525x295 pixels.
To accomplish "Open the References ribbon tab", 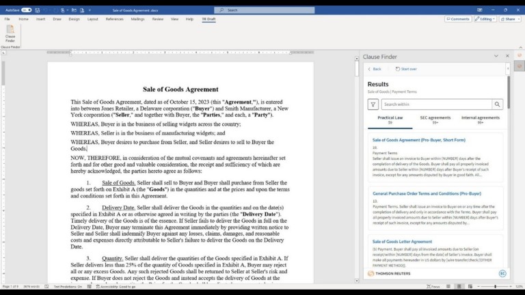I will click(x=114, y=19).
